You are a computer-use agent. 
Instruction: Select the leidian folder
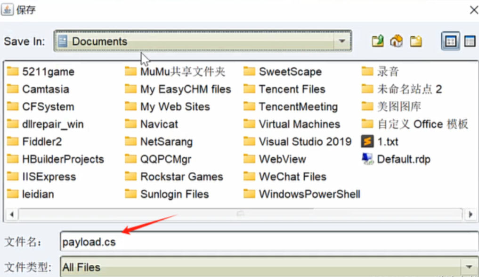point(30,194)
